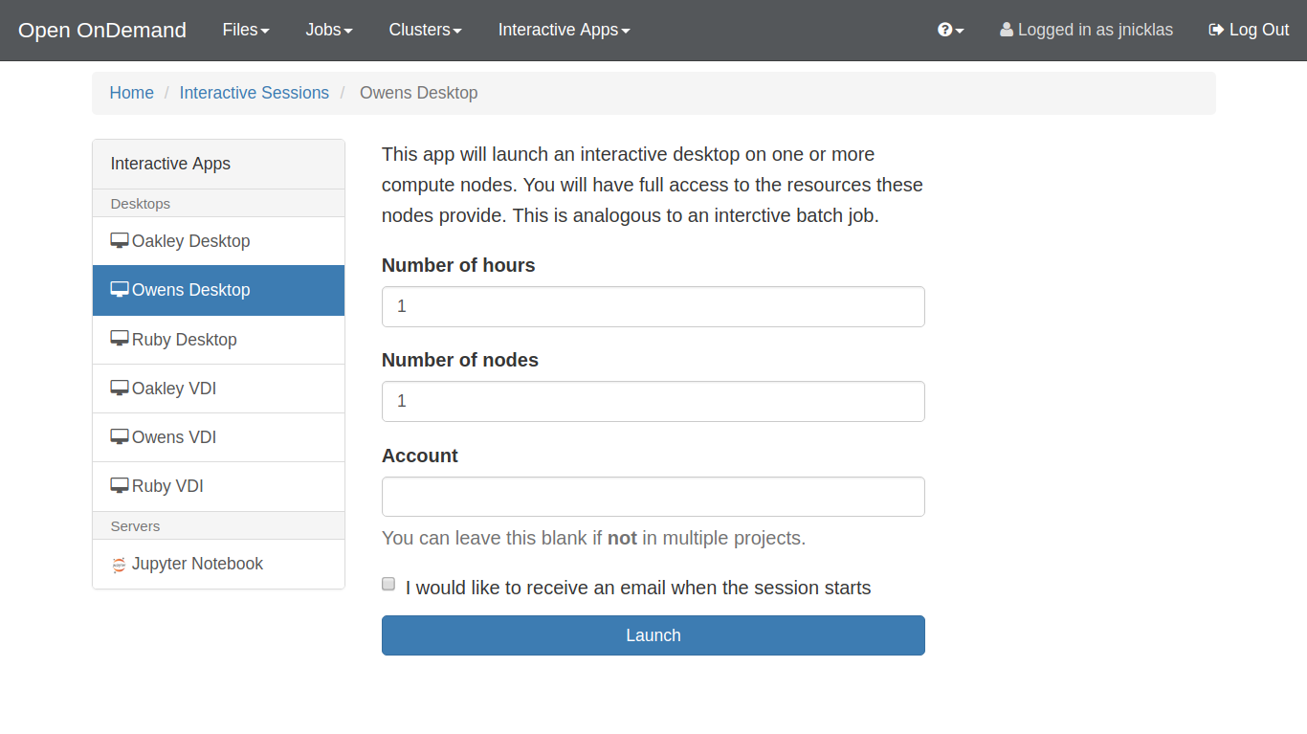Image resolution: width=1307 pixels, height=734 pixels.
Task: Click Logged in as jnicklas text
Action: 1095,30
